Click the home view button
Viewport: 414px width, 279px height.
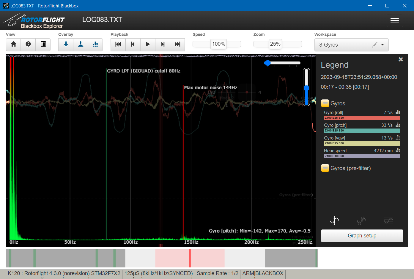point(13,44)
